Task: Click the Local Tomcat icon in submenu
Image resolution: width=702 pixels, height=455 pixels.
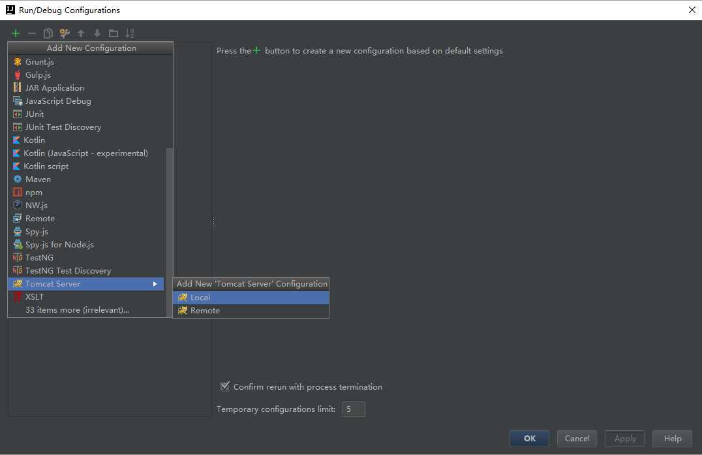Action: click(183, 298)
